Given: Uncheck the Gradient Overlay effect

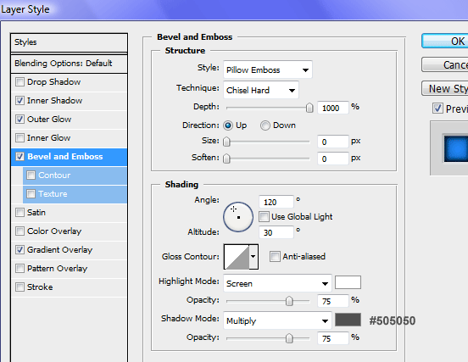Looking at the screenshot, I should tap(19, 250).
